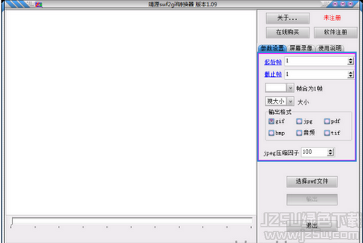Increase the 起始帧 start frame spinner arrows
Screen dimensions: 363x243
[x=350, y=60]
